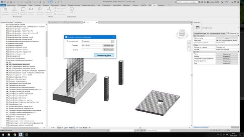Click the Revit R application logo
Image resolution: width=244 pixels, height=137 pixels.
click(2, 2)
